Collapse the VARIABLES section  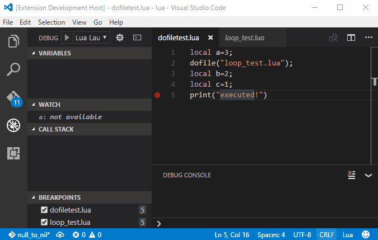pos(90,53)
